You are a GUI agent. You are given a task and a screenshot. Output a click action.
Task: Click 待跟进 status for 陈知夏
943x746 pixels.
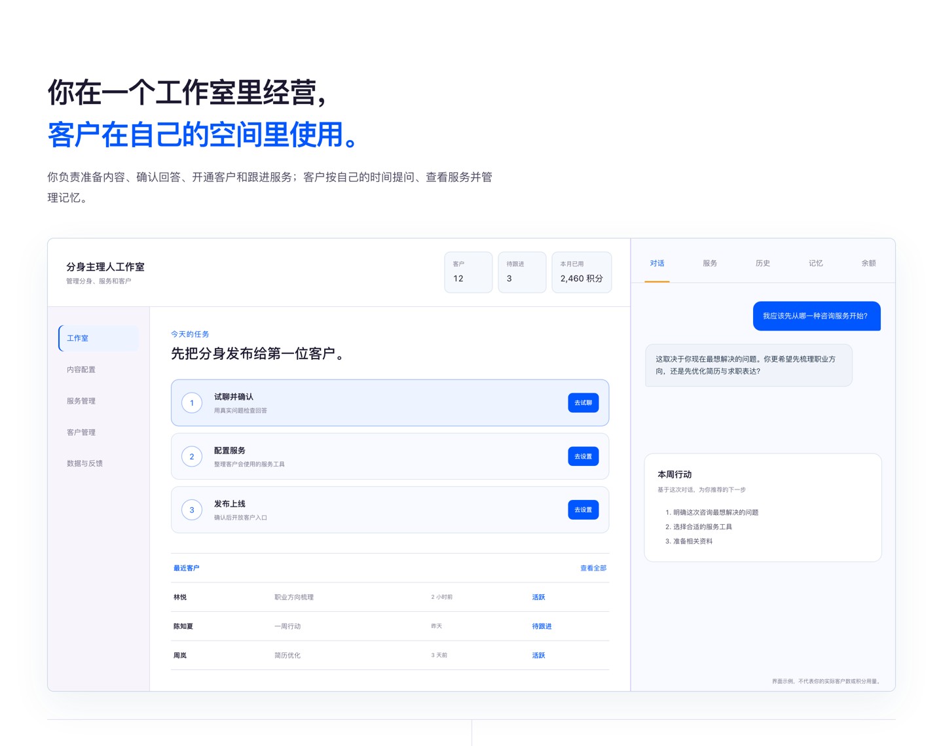coord(542,626)
